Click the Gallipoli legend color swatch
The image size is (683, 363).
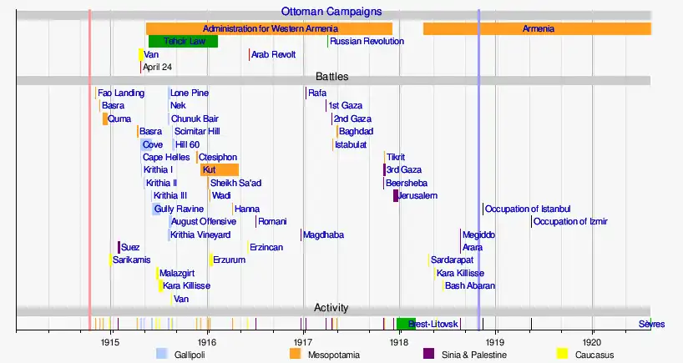[161, 354]
